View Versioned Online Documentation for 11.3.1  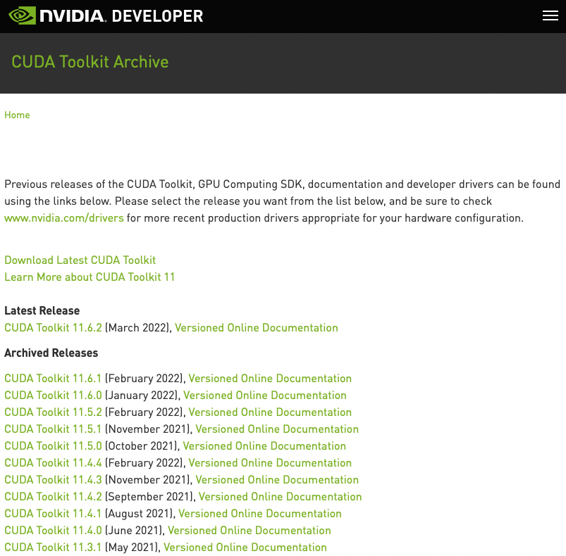(x=245, y=548)
